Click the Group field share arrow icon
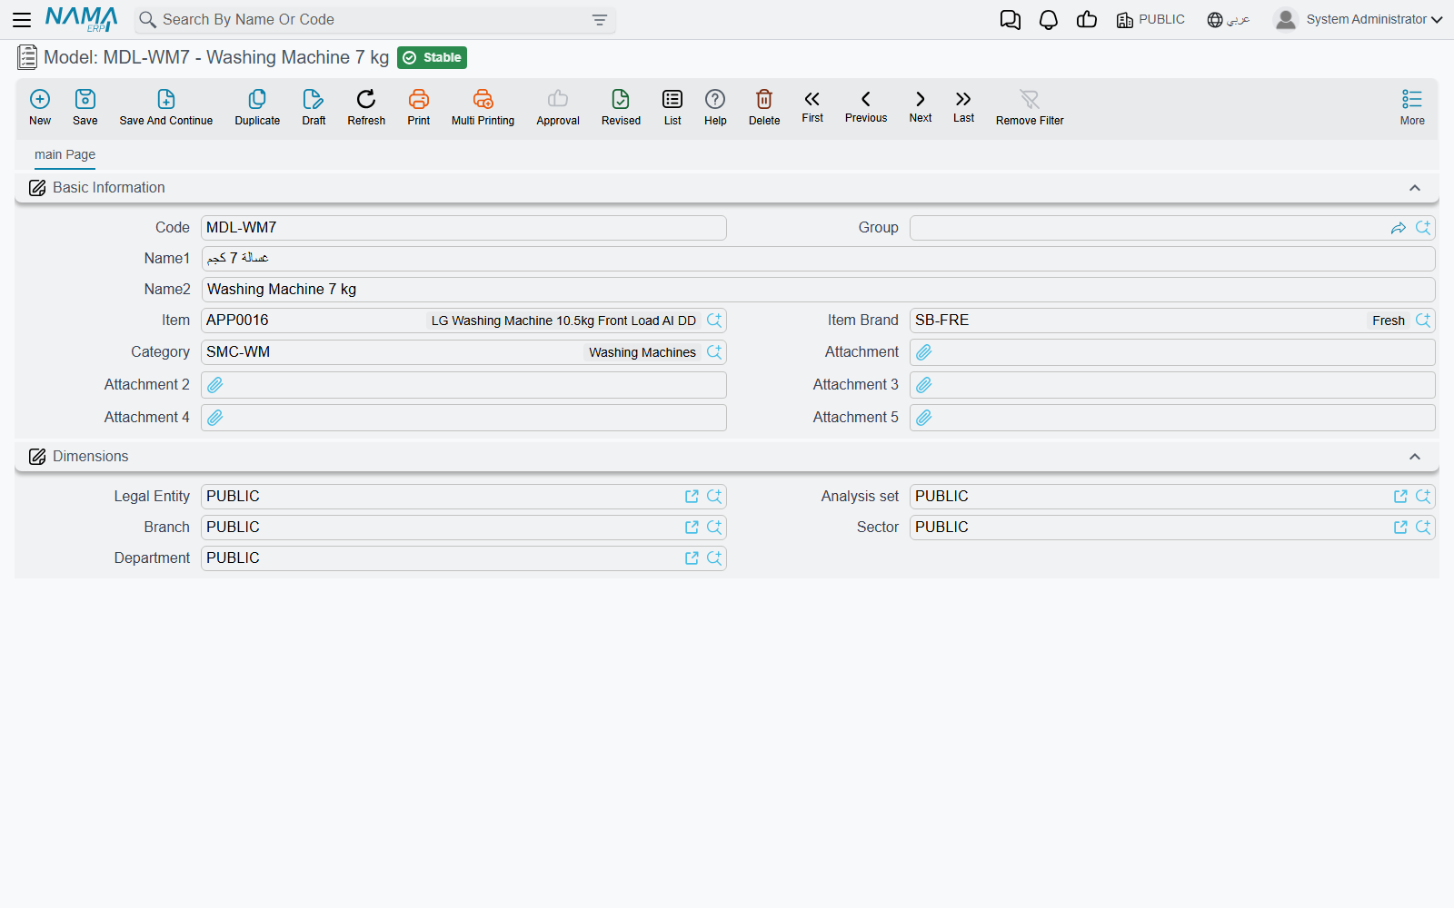 1399,228
